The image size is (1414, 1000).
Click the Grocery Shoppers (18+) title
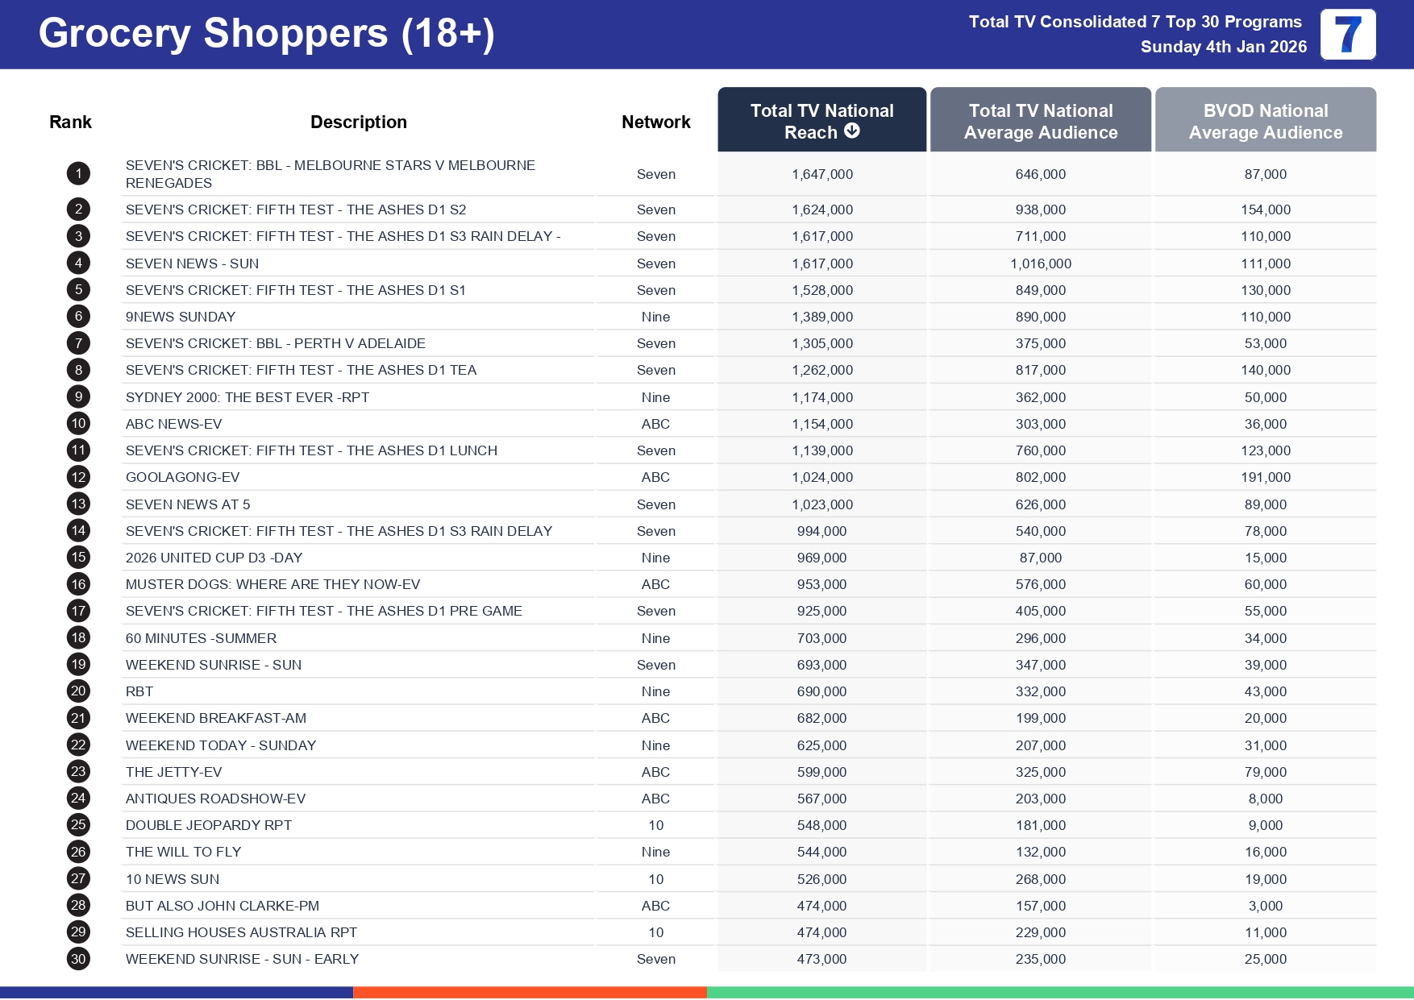pyautogui.click(x=266, y=34)
